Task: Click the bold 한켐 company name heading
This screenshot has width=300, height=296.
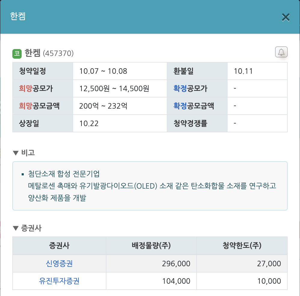Action: pos(32,53)
